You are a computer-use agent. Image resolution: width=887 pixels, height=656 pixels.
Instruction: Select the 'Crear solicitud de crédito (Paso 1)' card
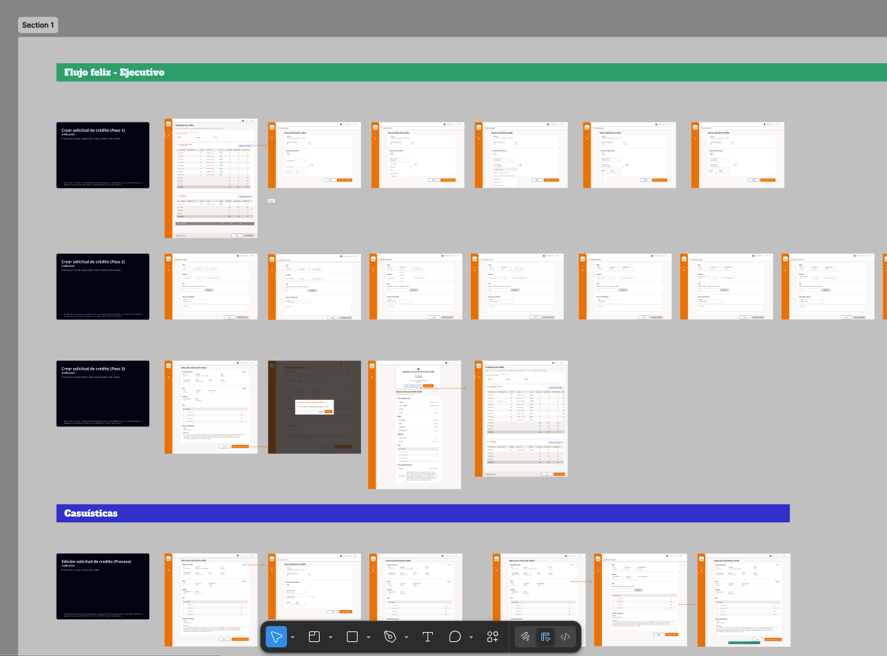(x=103, y=155)
